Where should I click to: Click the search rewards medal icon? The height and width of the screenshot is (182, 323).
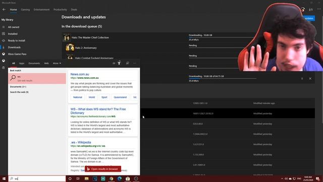[x=119, y=63]
